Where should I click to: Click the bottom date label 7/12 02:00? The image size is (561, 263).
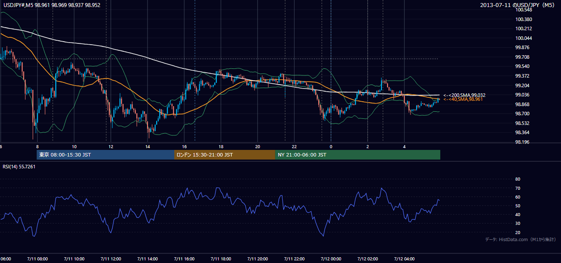point(367,259)
